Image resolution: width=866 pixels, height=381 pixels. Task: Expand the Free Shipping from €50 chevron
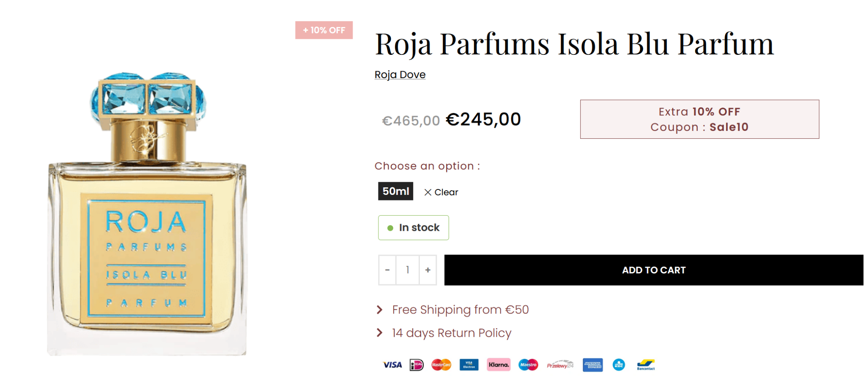[x=380, y=310]
